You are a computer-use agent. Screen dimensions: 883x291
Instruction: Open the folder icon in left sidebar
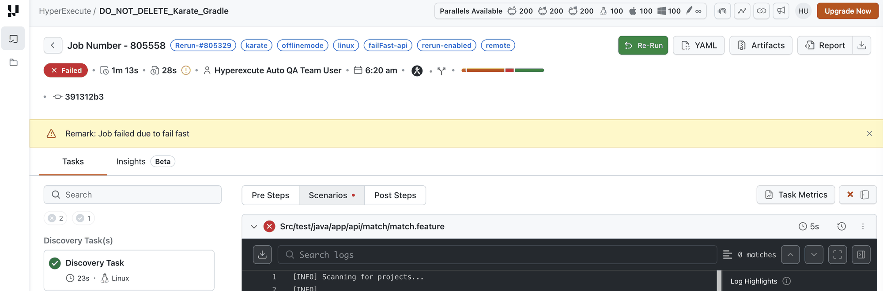point(14,63)
